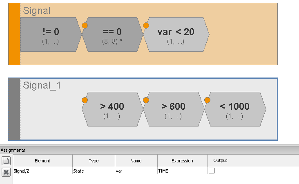The width and height of the screenshot is (299, 184).
Task: Click the Type column header
Action: coord(94,161)
